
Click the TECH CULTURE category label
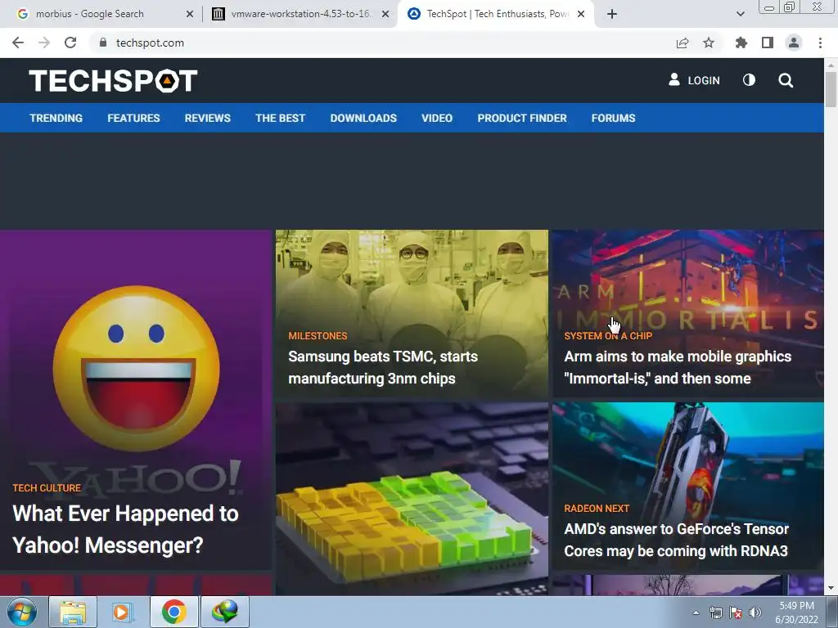47,488
